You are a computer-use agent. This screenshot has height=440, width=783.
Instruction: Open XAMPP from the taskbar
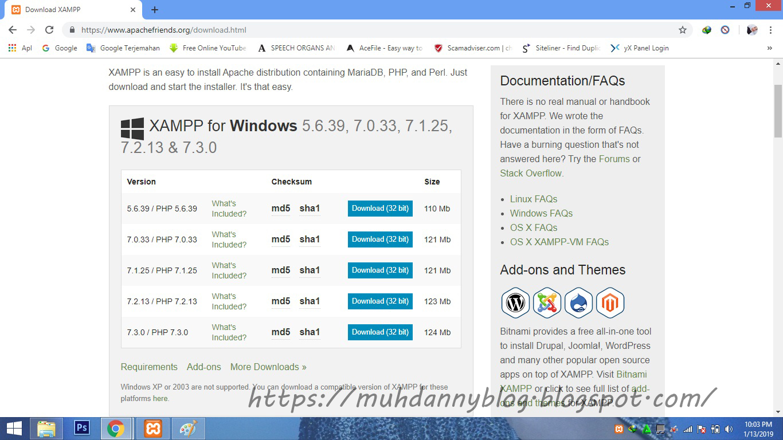coord(153,429)
